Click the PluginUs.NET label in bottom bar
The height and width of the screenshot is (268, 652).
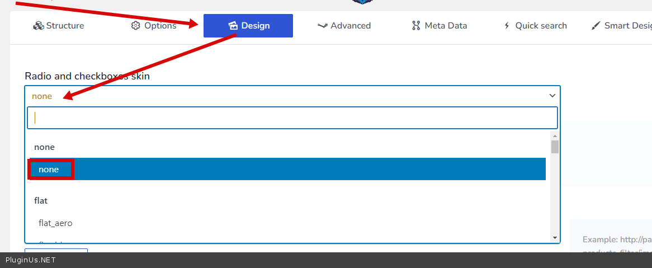pos(31,260)
